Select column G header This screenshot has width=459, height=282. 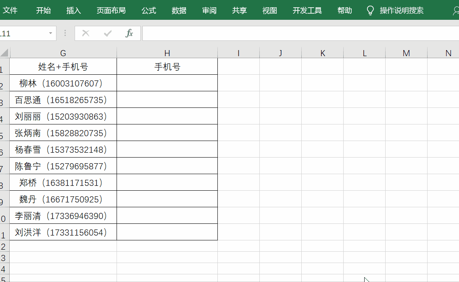63,53
